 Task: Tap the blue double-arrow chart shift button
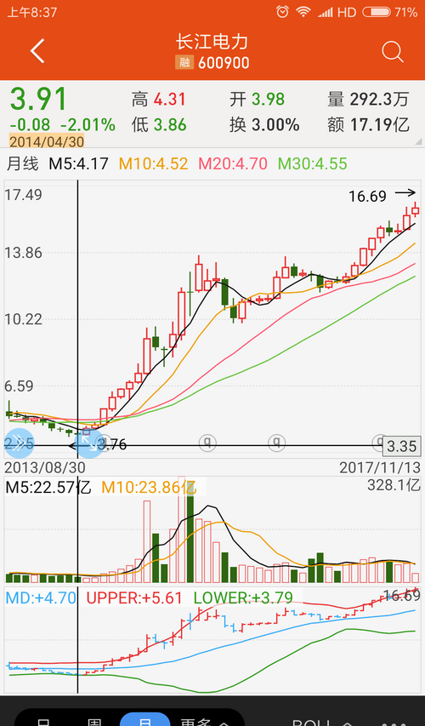20,443
